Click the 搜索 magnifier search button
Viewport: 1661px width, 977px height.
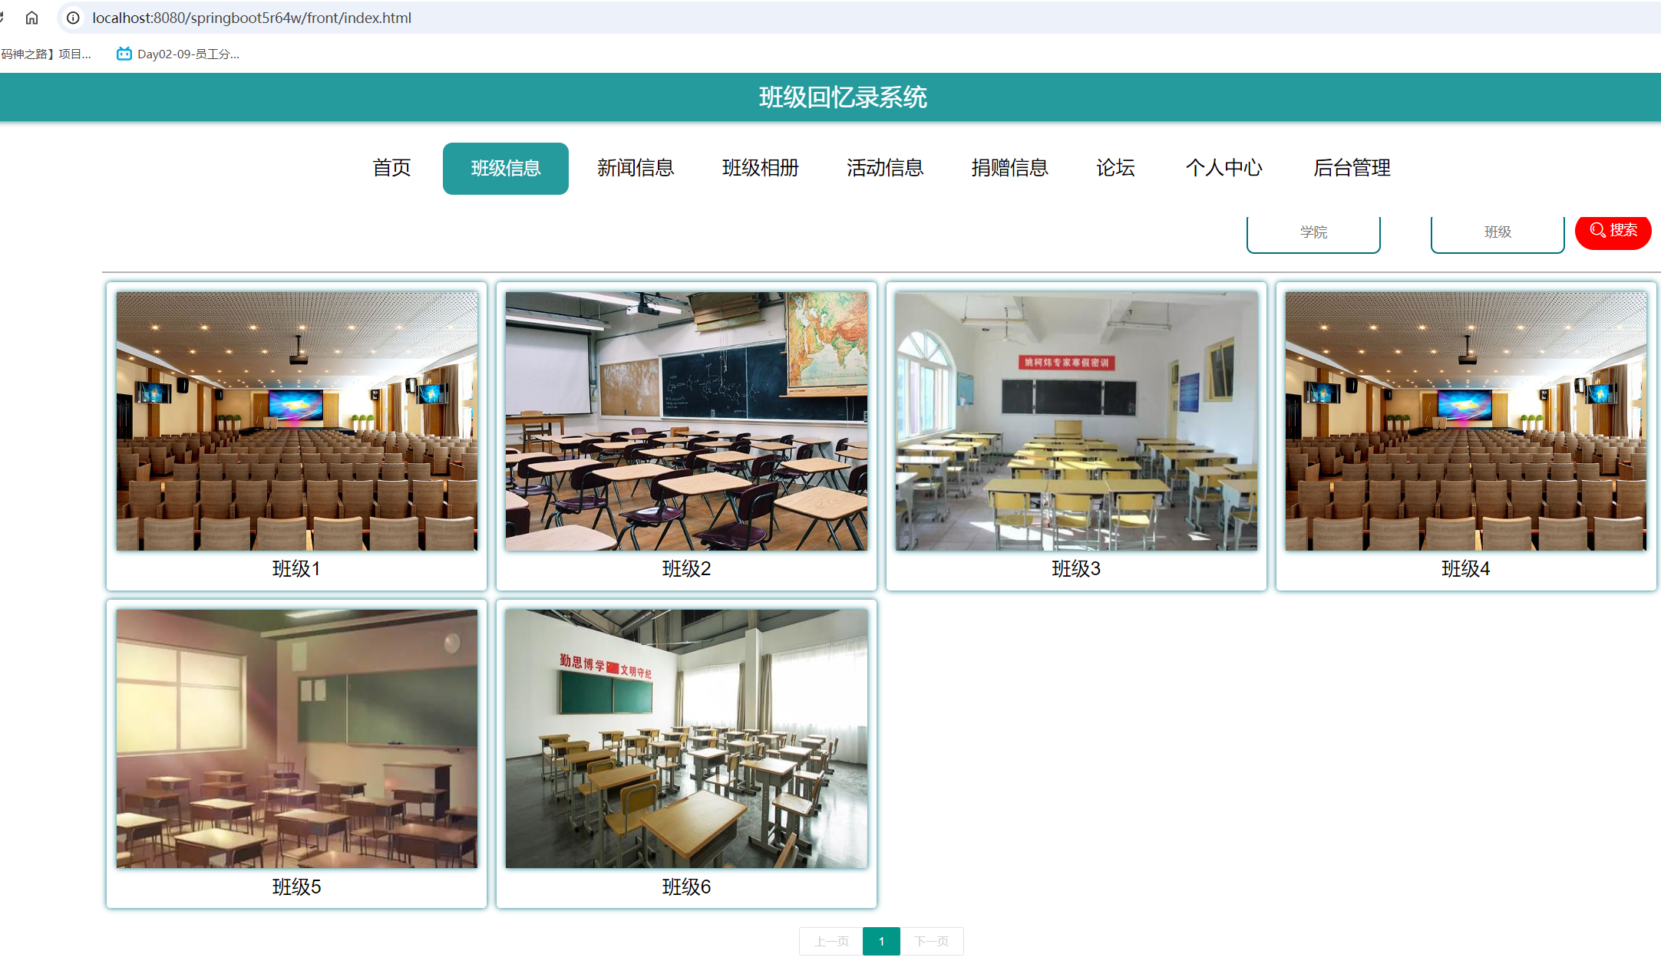[1613, 230]
